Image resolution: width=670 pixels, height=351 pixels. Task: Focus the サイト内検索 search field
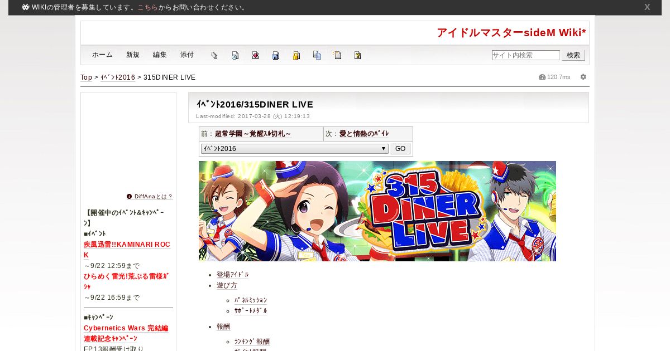pyautogui.click(x=525, y=55)
